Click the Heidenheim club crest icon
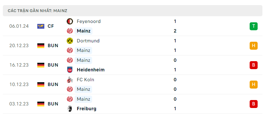 pos(70,70)
